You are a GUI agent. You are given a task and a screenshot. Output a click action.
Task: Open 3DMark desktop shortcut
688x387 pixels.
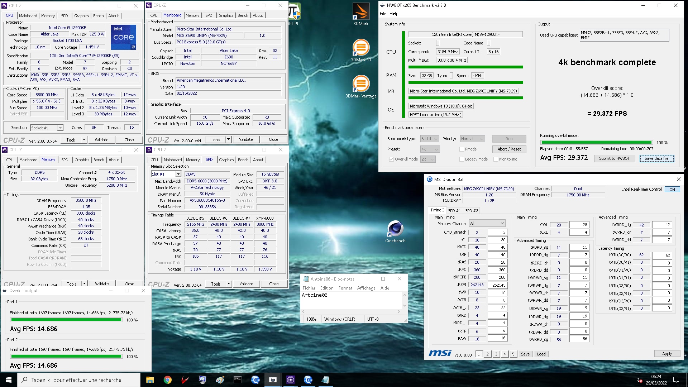[361, 14]
